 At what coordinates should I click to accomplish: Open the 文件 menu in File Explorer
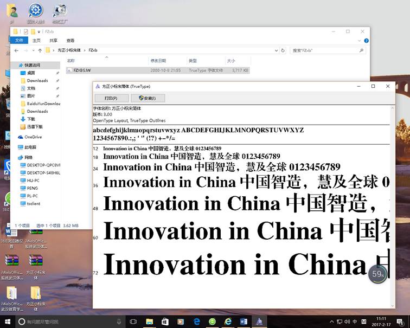(19, 40)
